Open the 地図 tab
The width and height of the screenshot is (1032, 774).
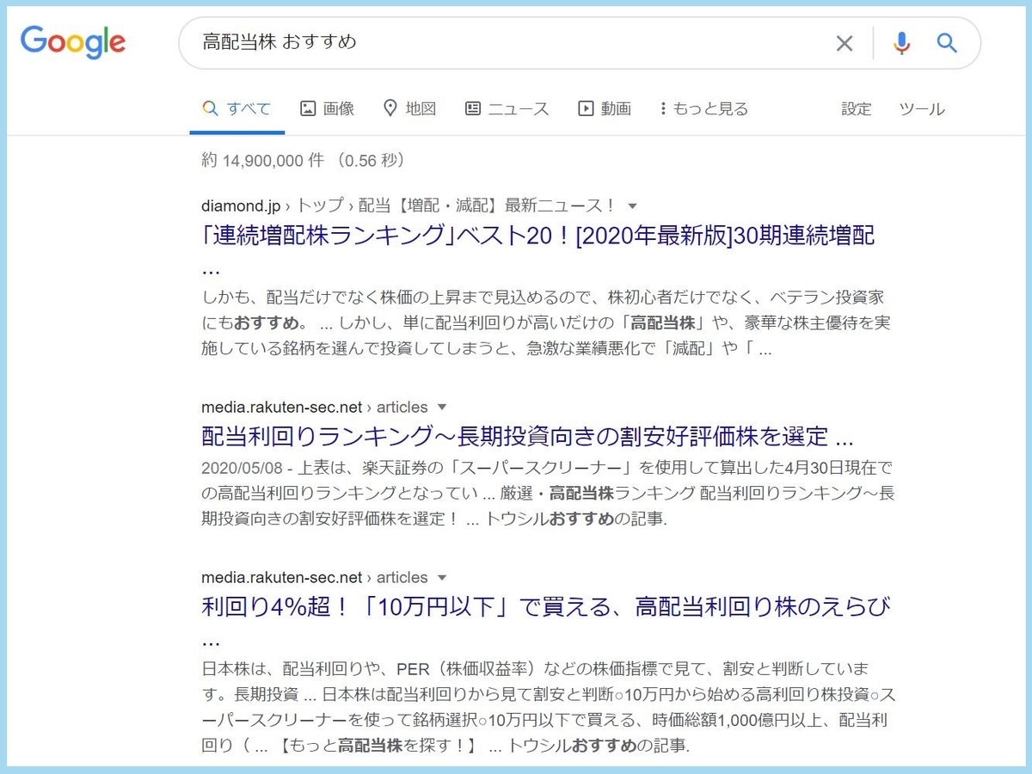pos(409,109)
